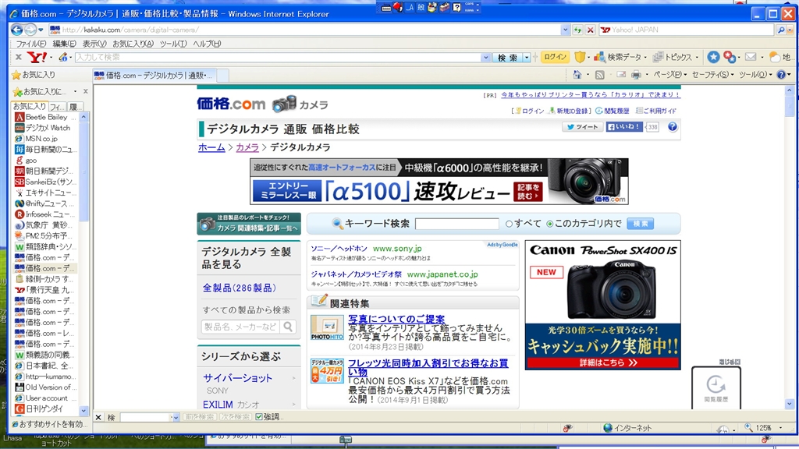Click the サイバーショット series link

coord(237,378)
